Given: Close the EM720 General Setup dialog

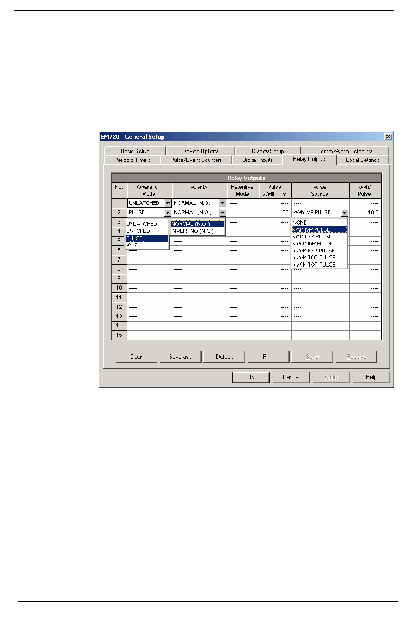Looking at the screenshot, I should coord(388,137).
